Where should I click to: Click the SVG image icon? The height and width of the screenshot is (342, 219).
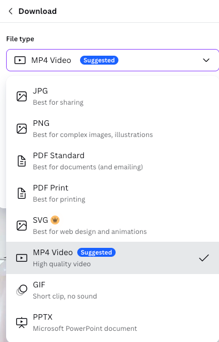(22, 226)
